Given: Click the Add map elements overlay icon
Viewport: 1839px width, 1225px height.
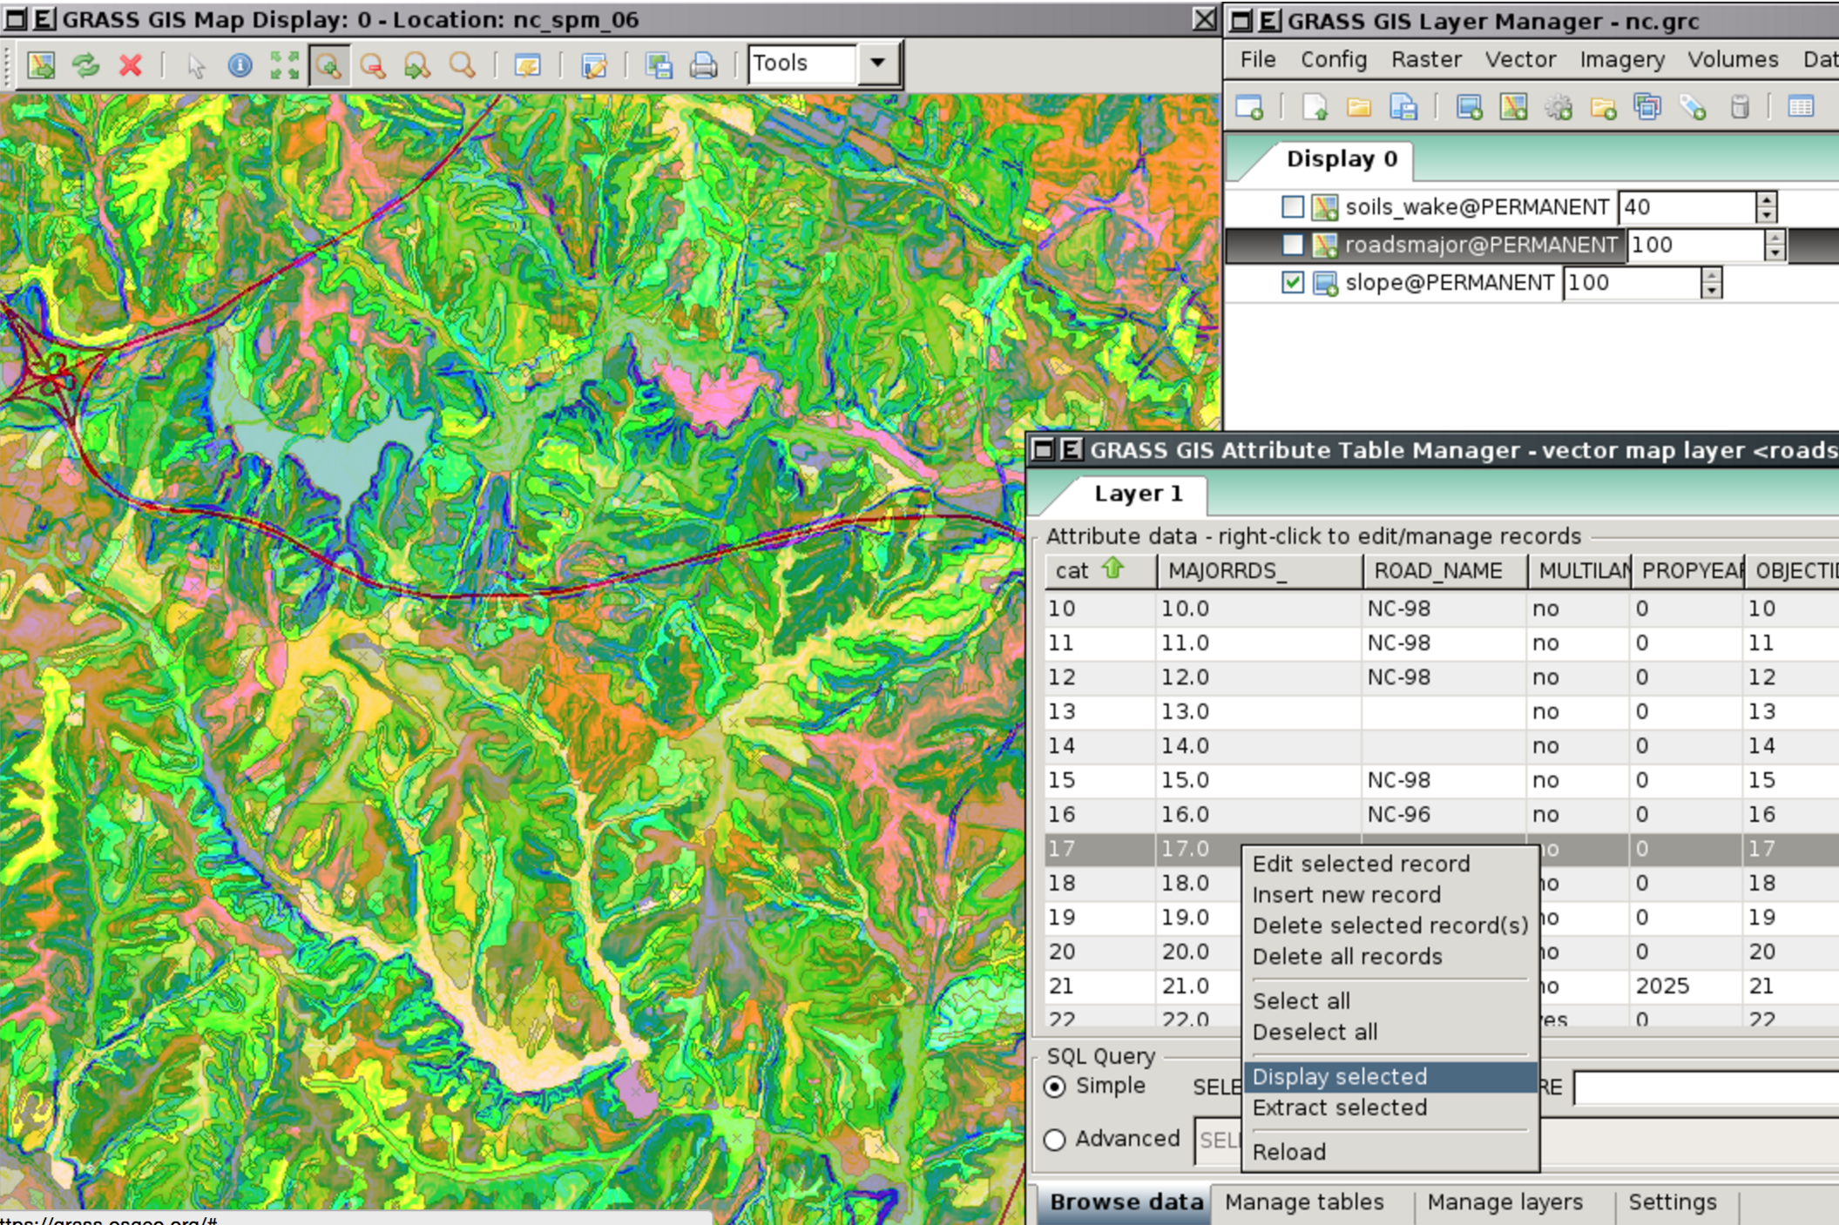Looking at the screenshot, I should (594, 64).
